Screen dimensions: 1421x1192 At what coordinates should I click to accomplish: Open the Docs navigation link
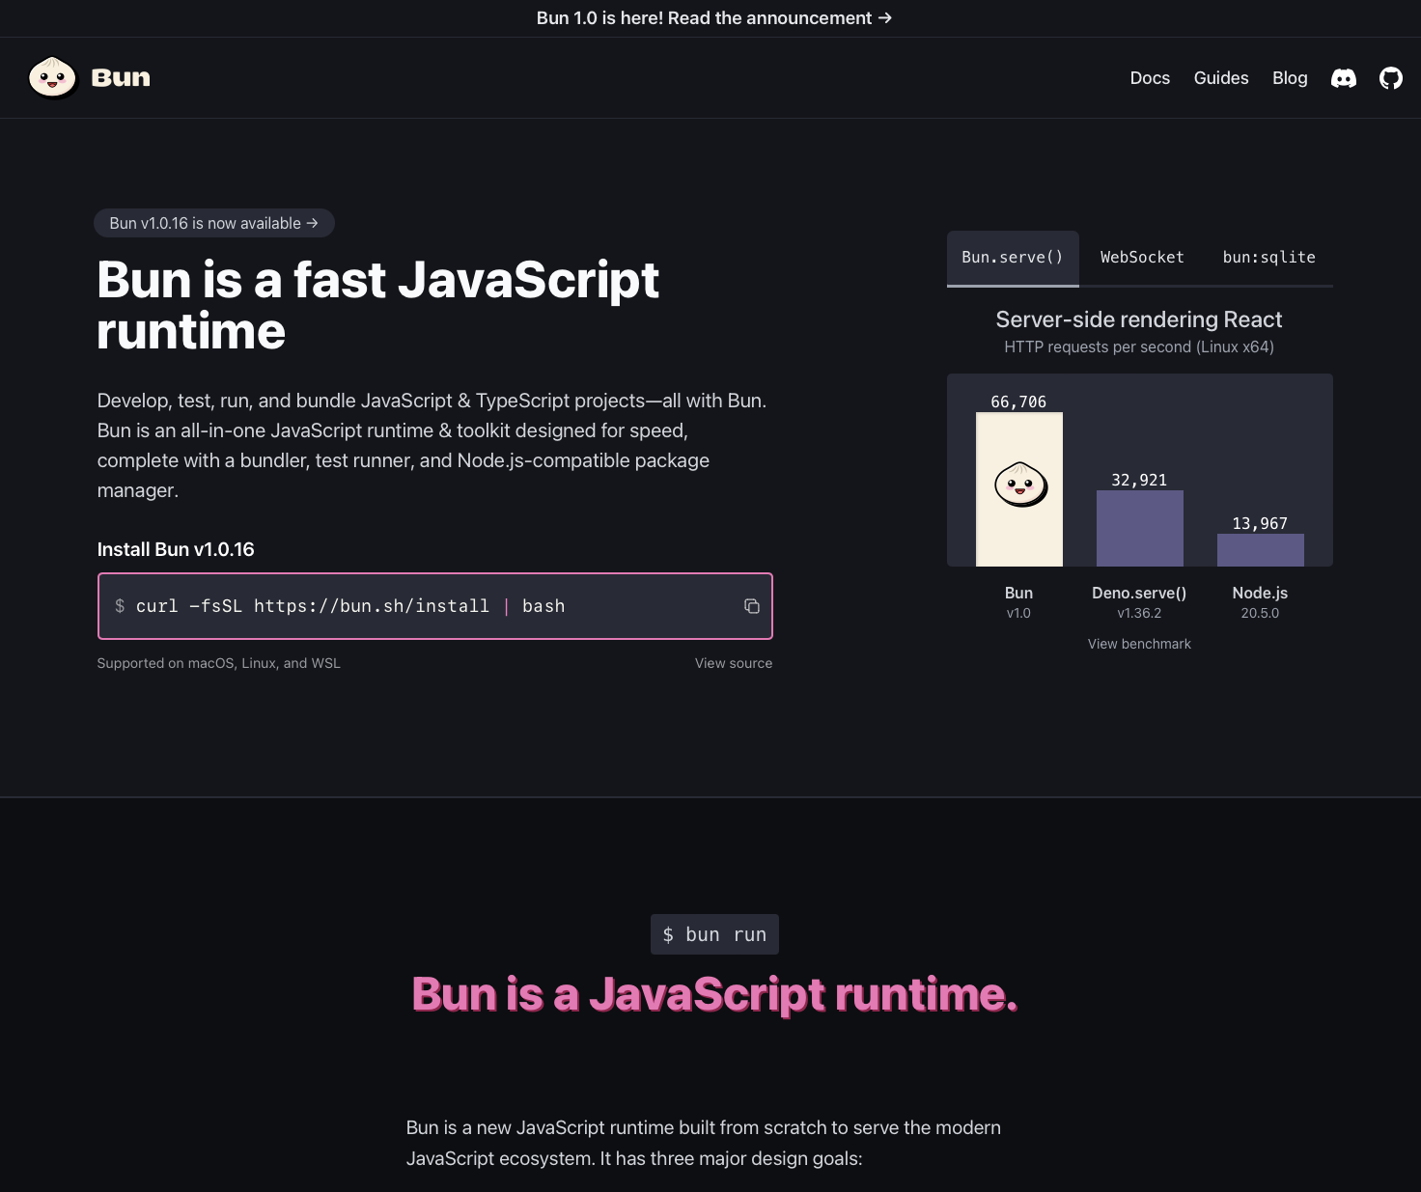pyautogui.click(x=1150, y=78)
